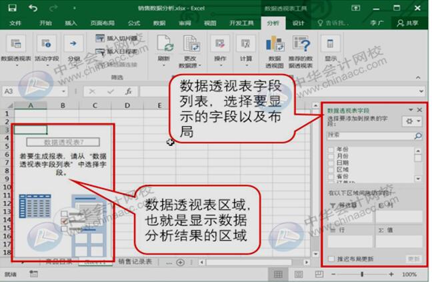Click the add new sheet plus icon
Viewport: 432px width, 282px height.
[x=180, y=262]
